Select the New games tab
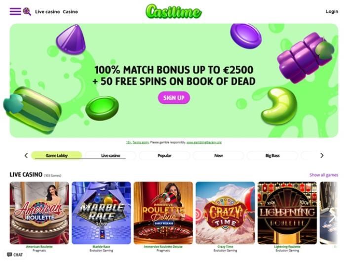 [218, 156]
